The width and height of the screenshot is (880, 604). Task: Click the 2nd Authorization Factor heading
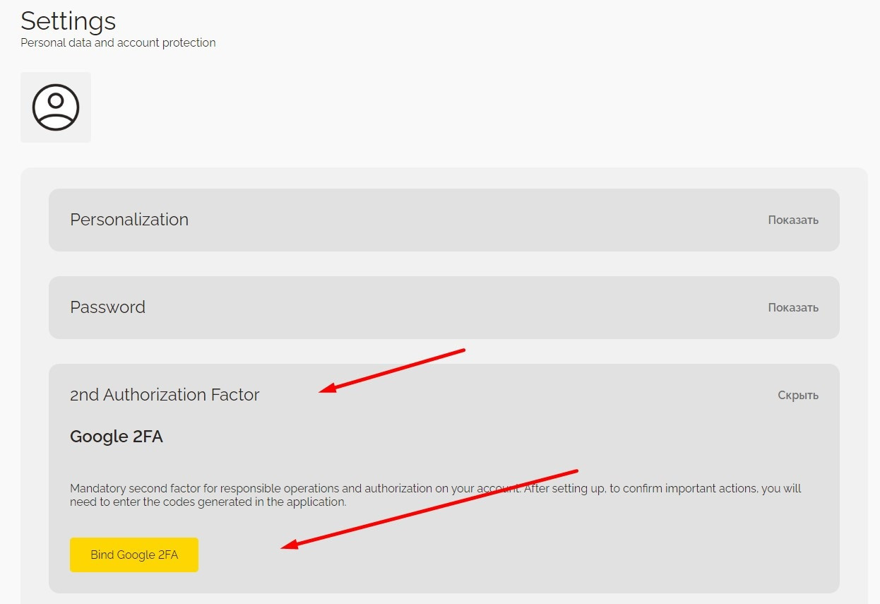click(x=165, y=395)
